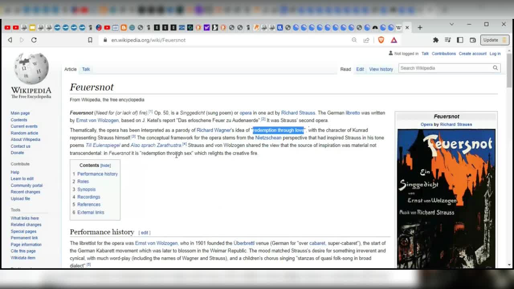Open What links here tool
The width and height of the screenshot is (514, 289).
[x=24, y=218]
